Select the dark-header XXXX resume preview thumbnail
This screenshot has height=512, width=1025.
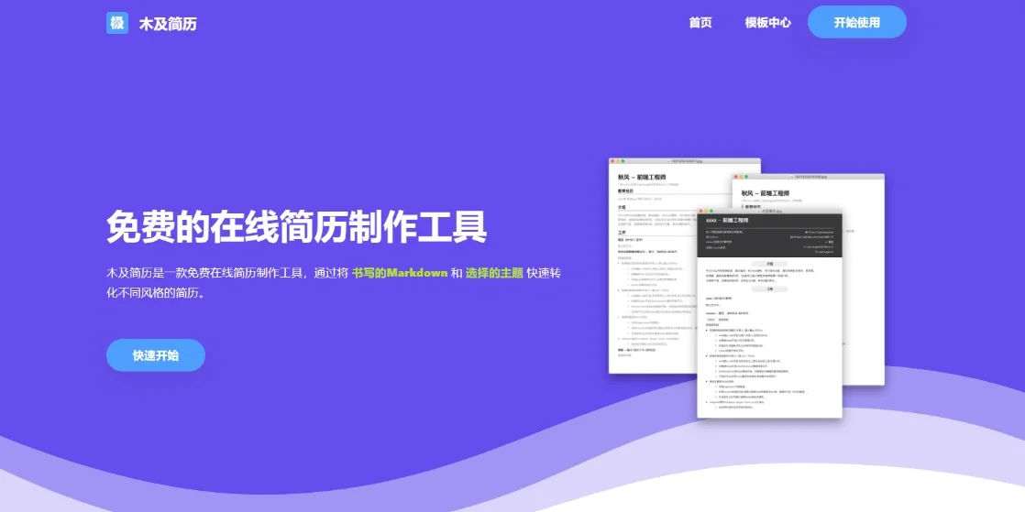(769, 313)
